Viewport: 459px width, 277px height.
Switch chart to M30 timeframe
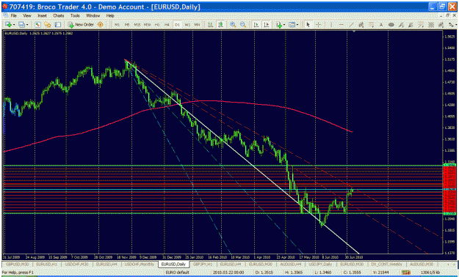pyautogui.click(x=147, y=25)
